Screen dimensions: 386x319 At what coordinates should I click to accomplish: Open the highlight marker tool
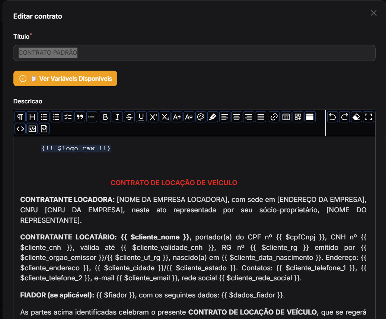[213, 117]
